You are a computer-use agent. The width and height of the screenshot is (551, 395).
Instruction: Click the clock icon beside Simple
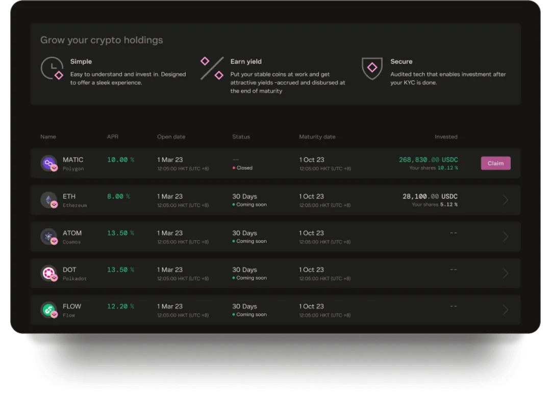click(52, 68)
